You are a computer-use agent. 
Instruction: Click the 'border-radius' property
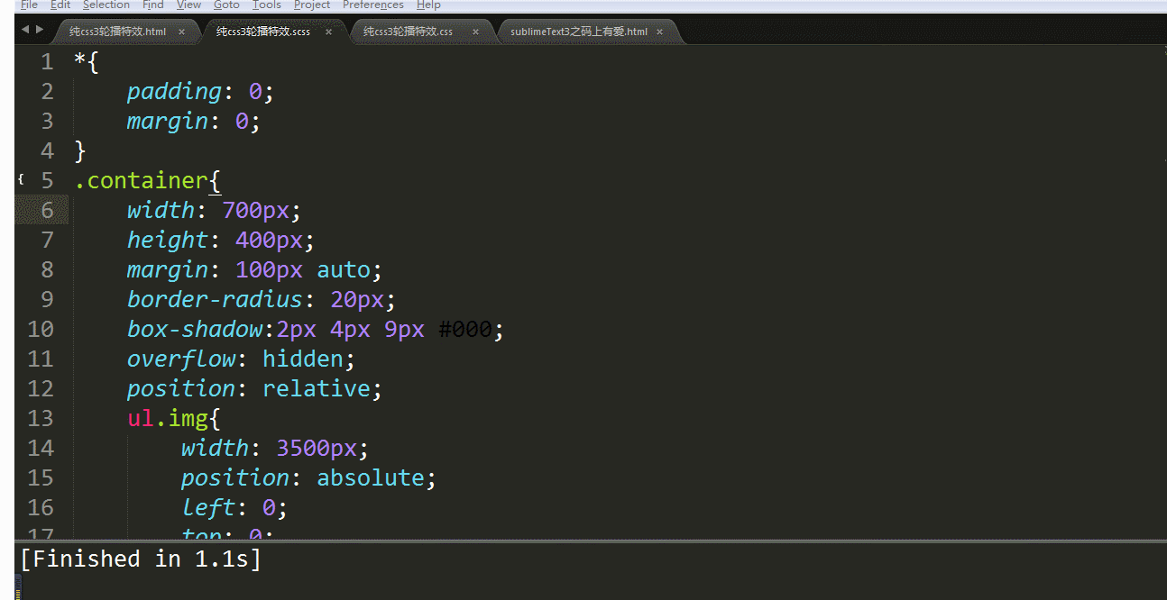[x=215, y=299]
